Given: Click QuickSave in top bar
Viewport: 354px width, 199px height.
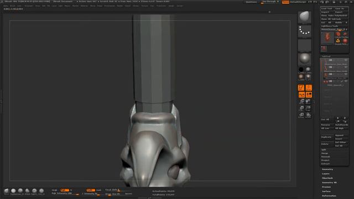Looking at the screenshot, I should tap(251, 2).
